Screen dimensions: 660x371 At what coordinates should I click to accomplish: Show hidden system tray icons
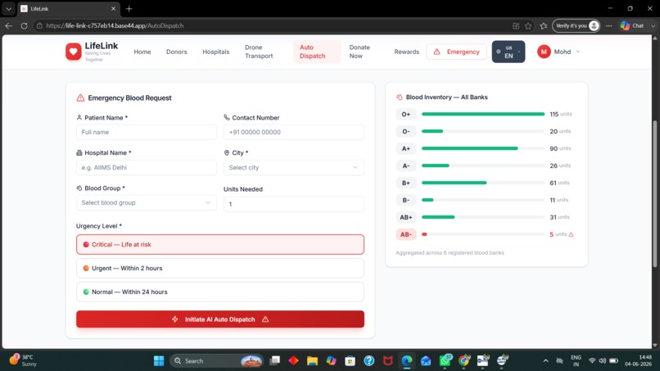pyautogui.click(x=545, y=361)
